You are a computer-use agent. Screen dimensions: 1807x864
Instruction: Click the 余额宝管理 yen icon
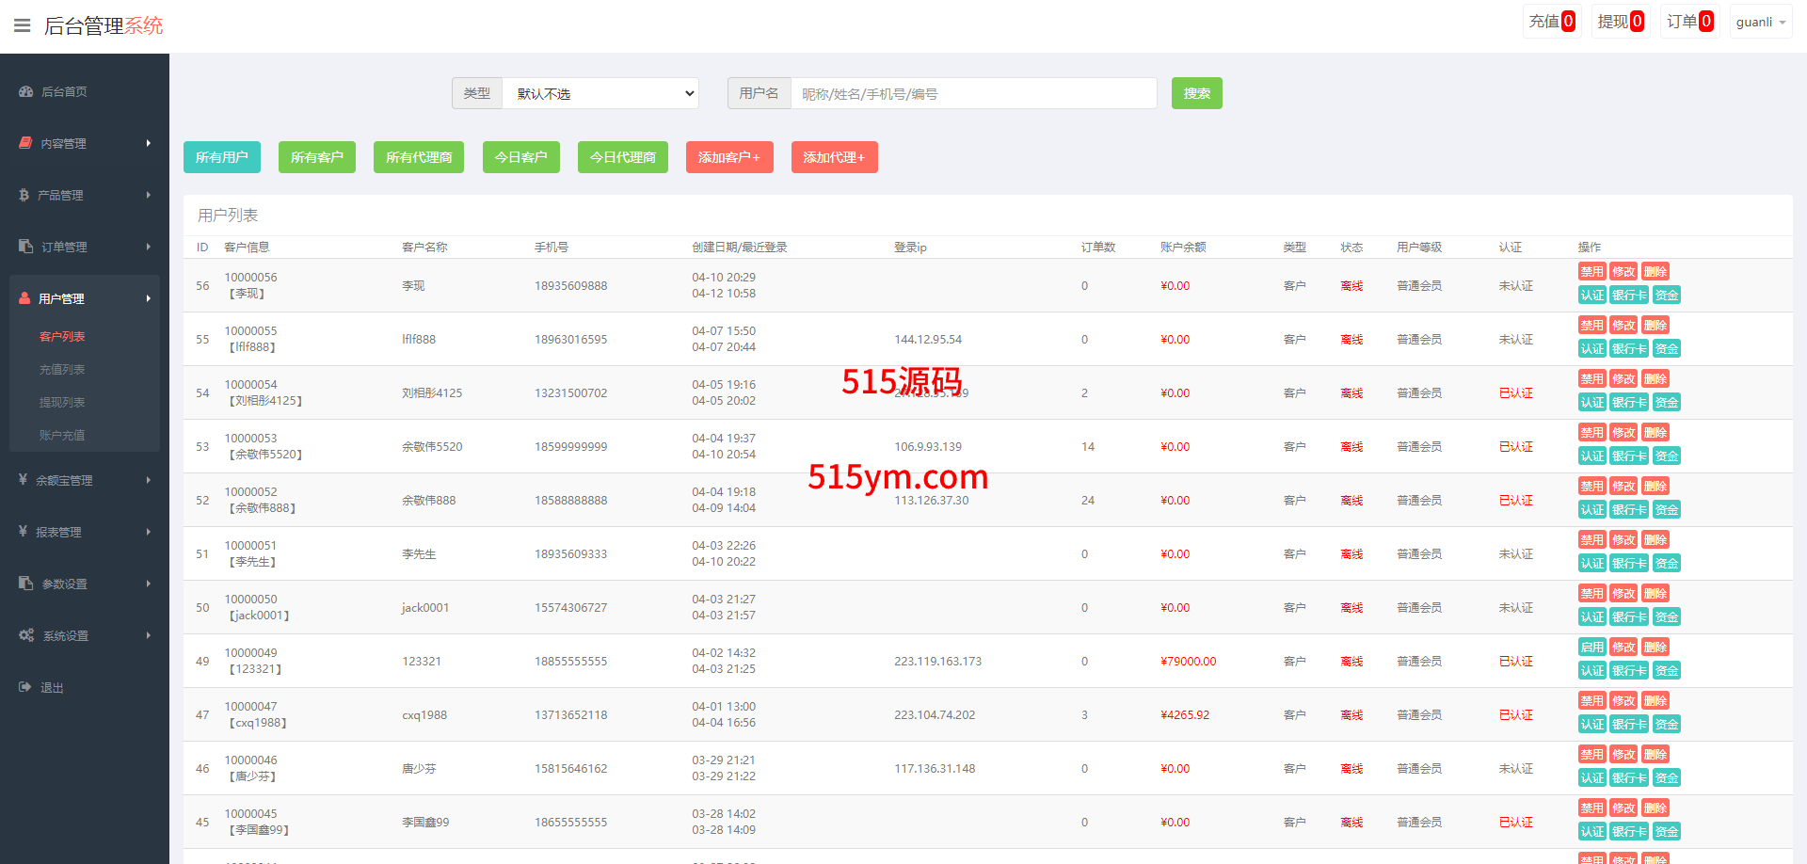point(23,480)
